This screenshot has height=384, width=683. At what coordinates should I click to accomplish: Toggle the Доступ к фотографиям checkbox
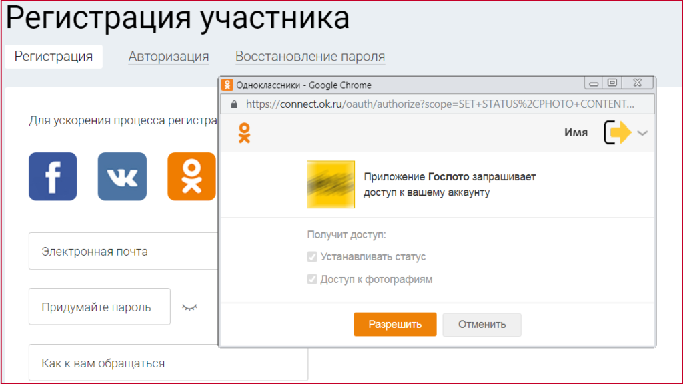point(312,279)
